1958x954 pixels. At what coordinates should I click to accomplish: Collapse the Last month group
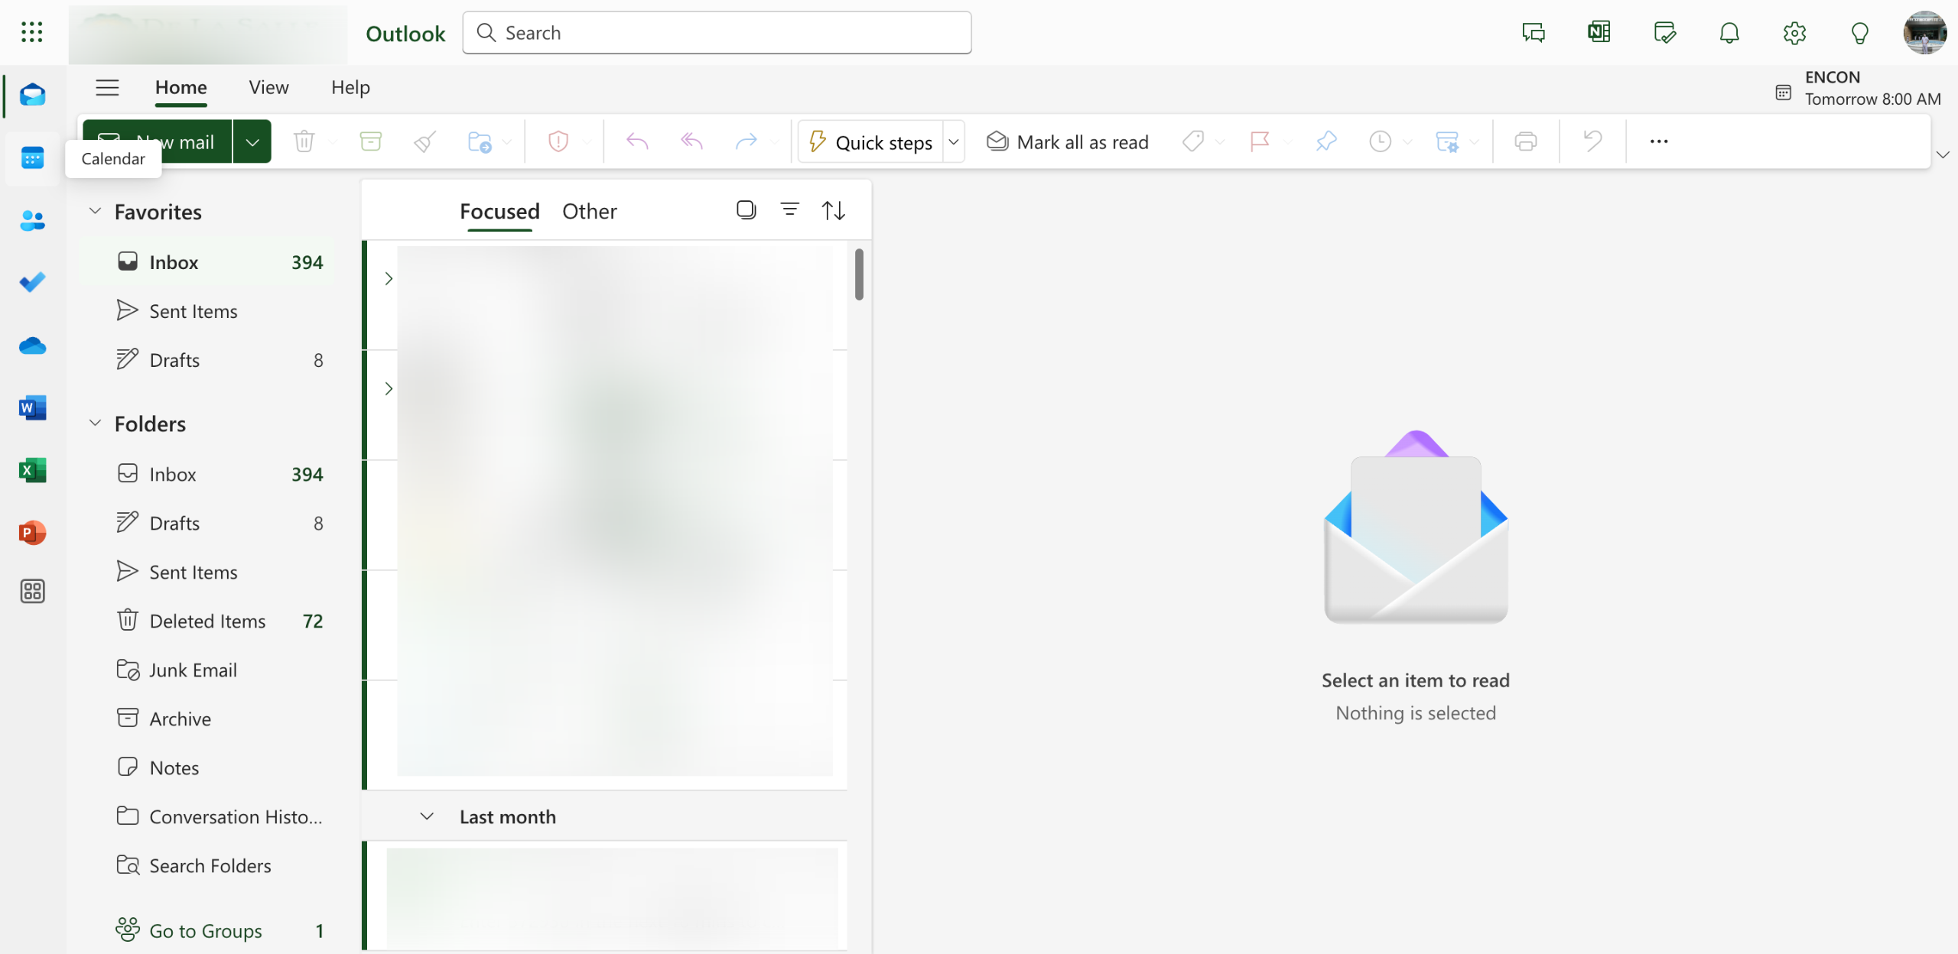point(427,816)
